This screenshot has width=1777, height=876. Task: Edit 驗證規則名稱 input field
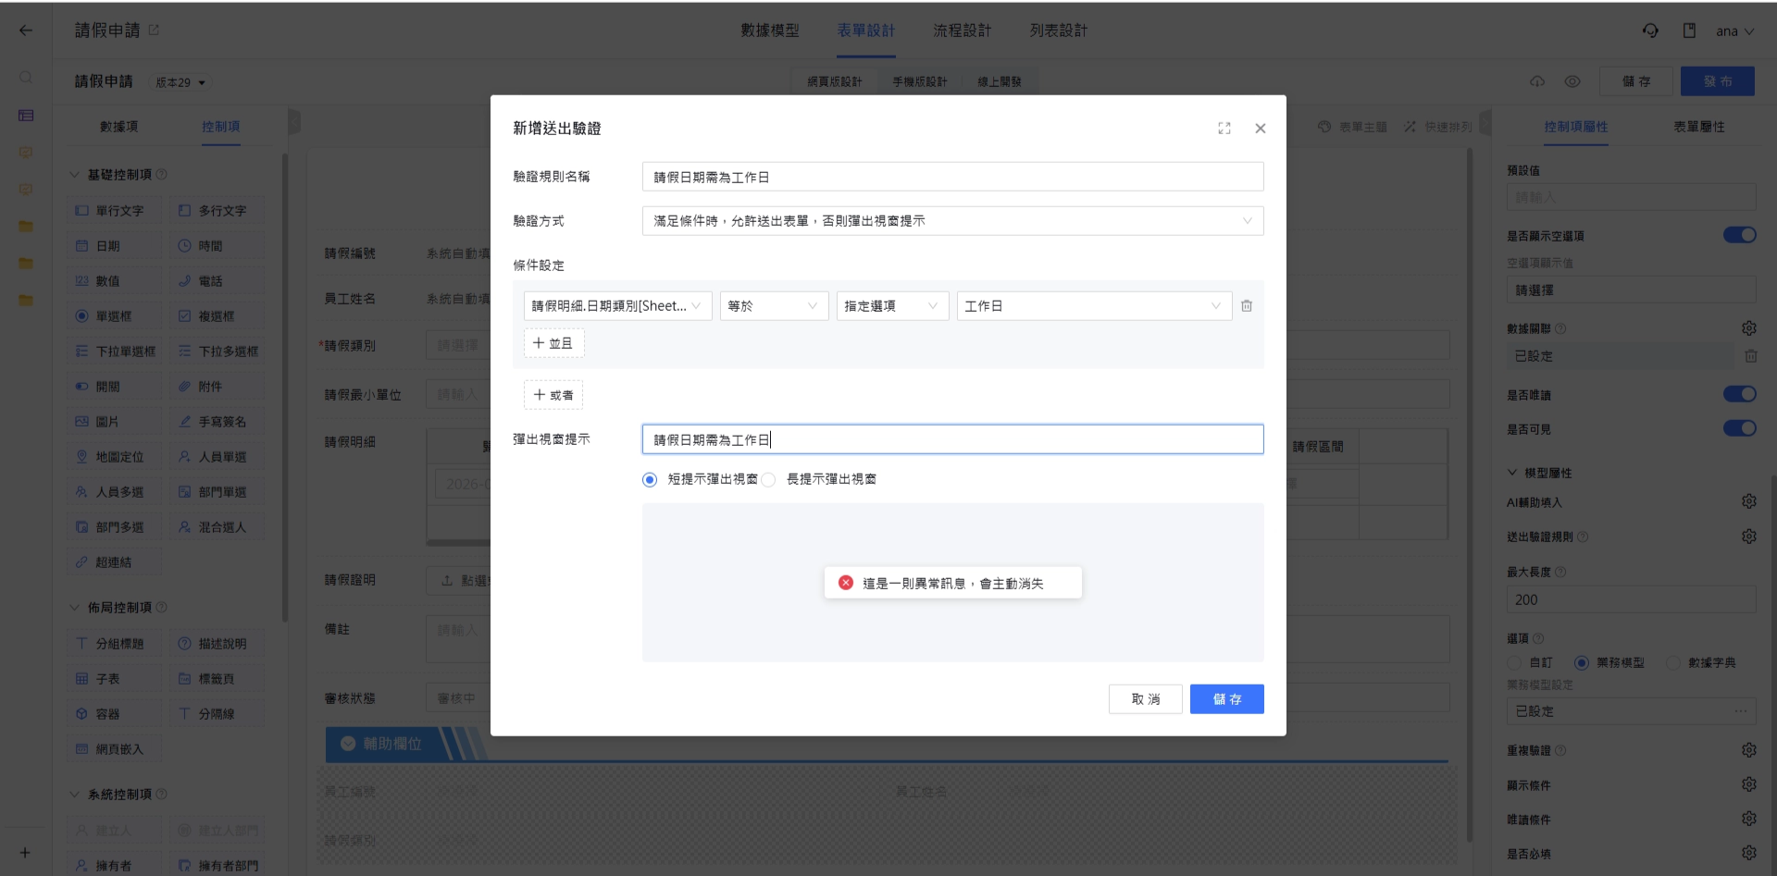tap(952, 177)
